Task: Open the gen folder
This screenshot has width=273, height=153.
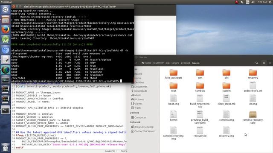Action: [200, 74]
